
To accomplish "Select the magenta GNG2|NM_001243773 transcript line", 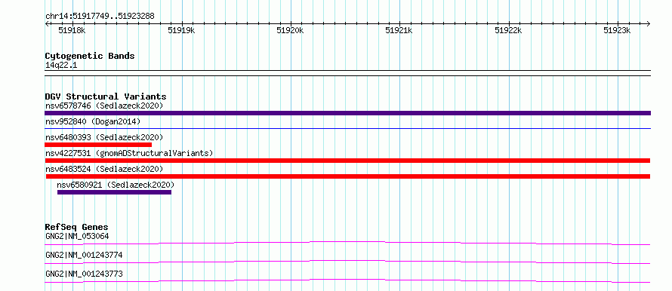I will pyautogui.click(x=347, y=280).
